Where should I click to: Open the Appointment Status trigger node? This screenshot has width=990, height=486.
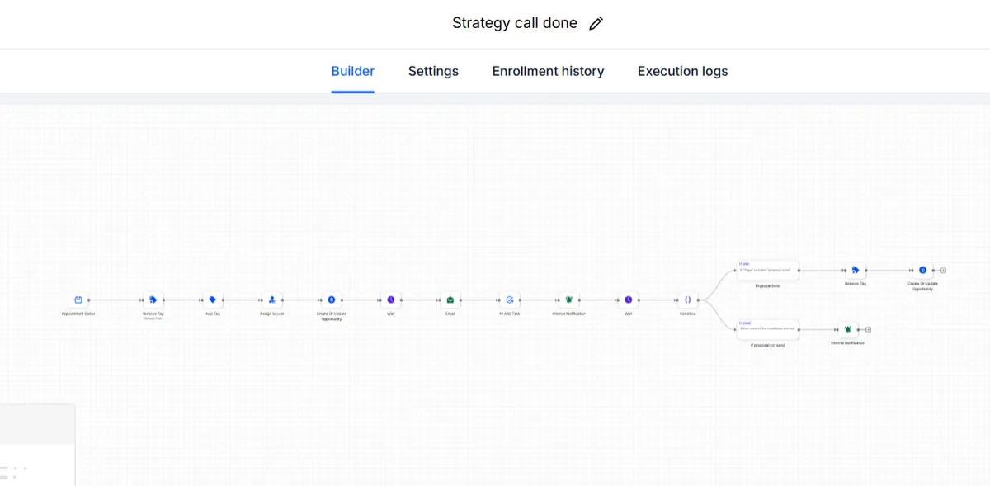click(78, 300)
